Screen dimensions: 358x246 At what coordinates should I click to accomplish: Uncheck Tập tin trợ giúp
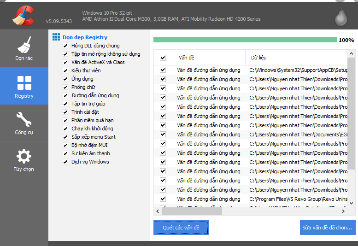(65, 104)
